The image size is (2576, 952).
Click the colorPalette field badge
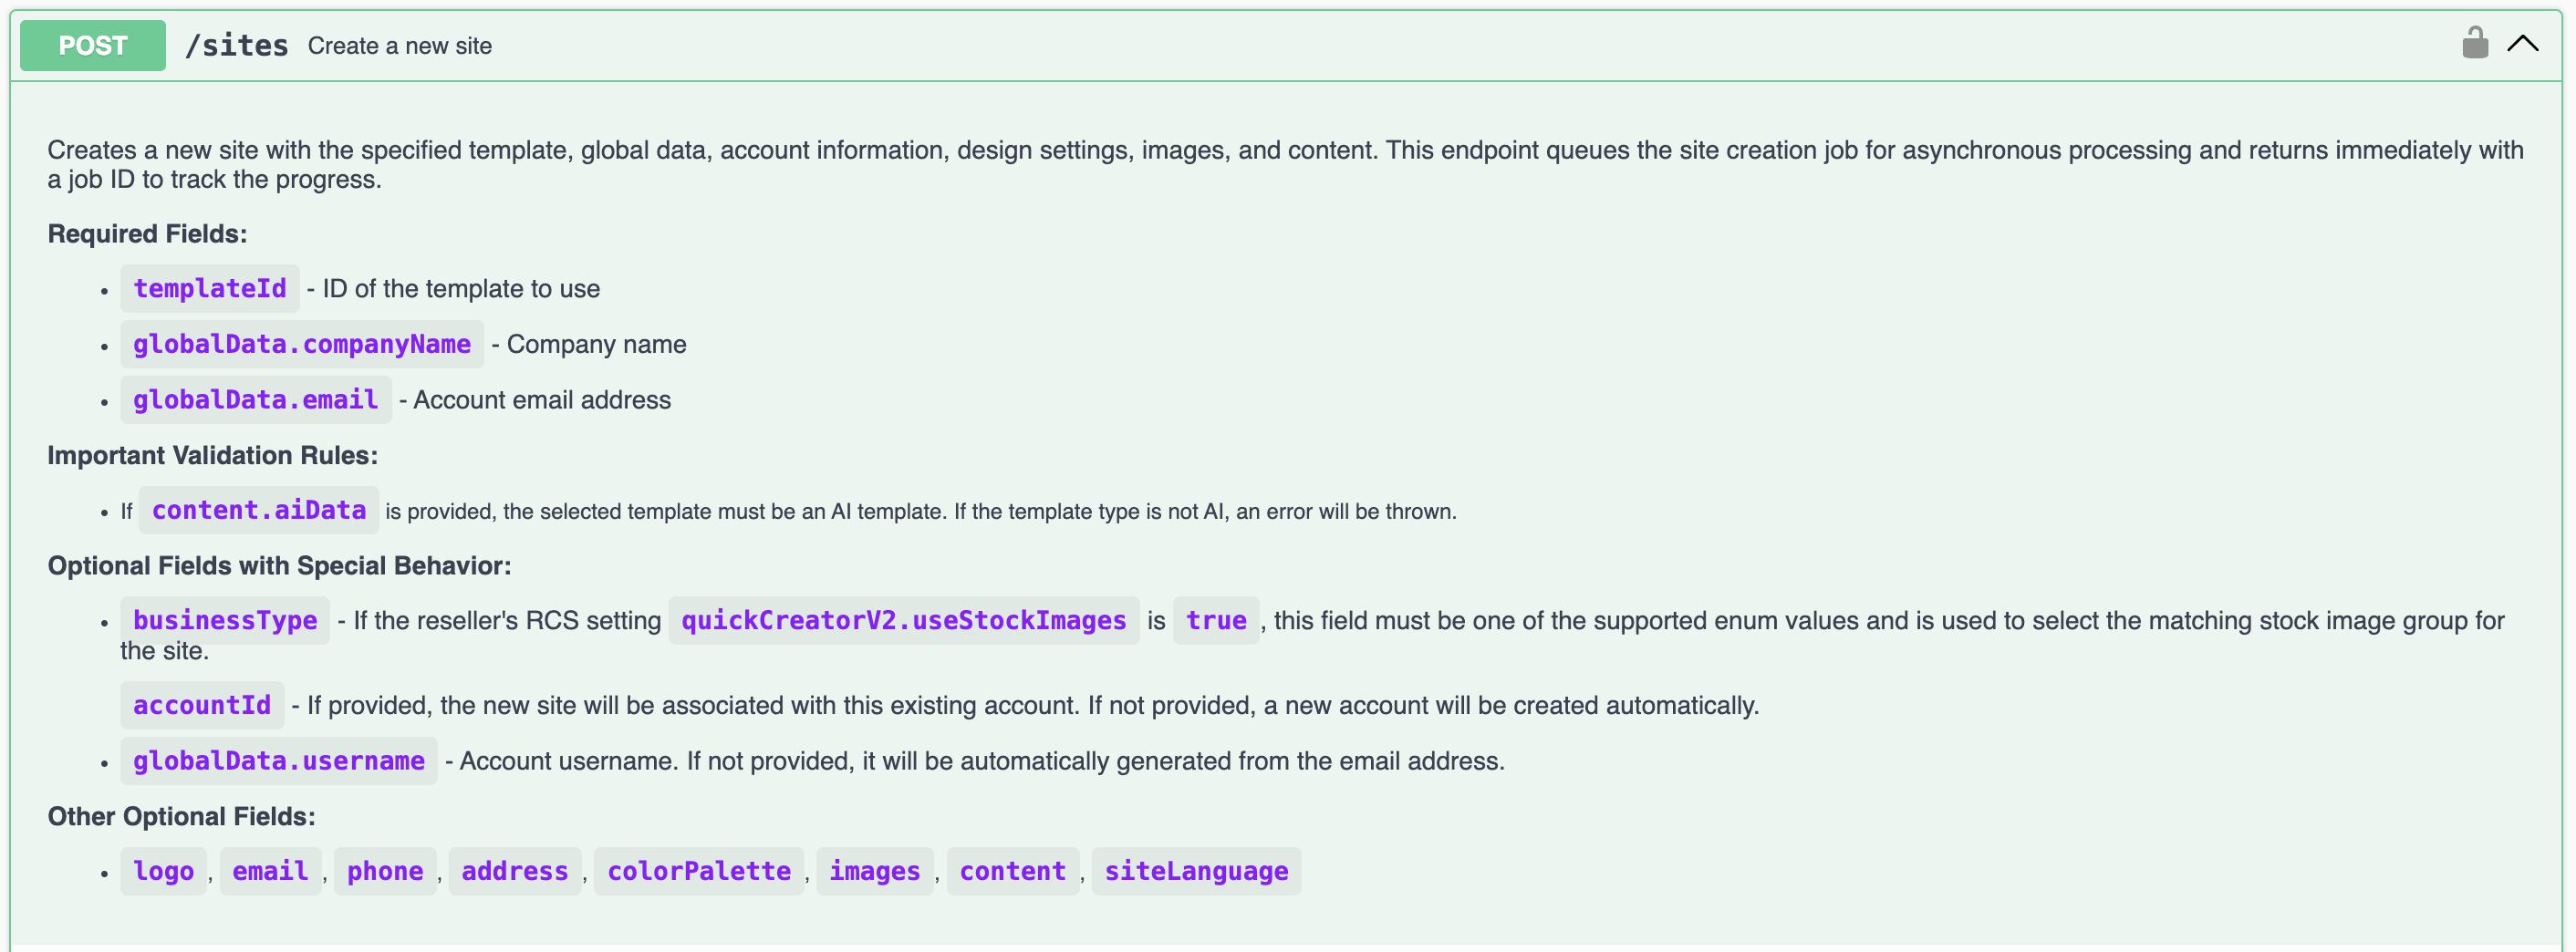[x=698, y=870]
